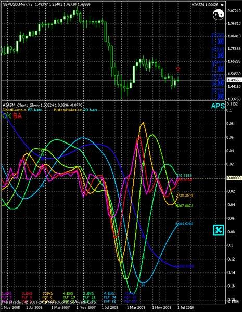Click the 1.49666 current price marker
This screenshot has width=242, height=312.
(234, 80)
